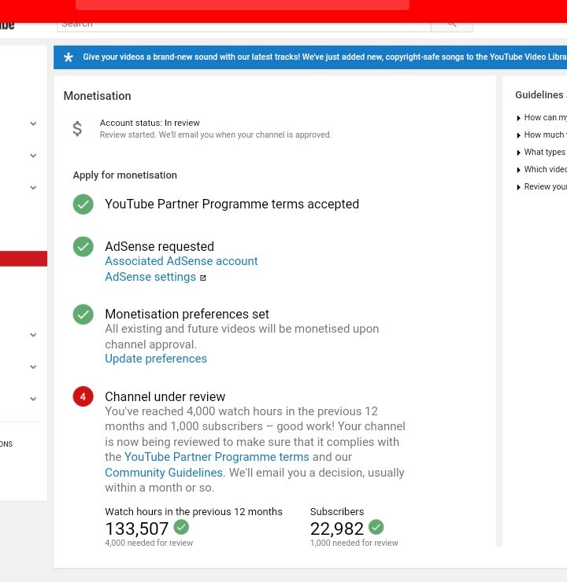Click the green check next to 22,982 subscribers
Image resolution: width=567 pixels, height=582 pixels.
click(x=376, y=527)
